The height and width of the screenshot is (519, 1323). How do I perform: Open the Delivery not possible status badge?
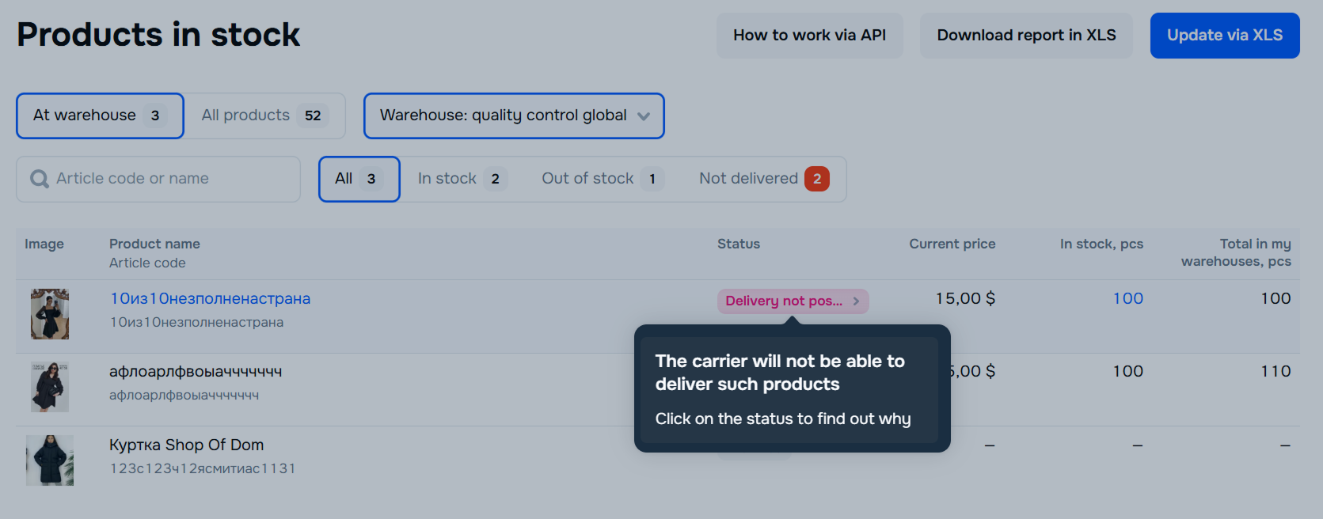click(x=784, y=301)
